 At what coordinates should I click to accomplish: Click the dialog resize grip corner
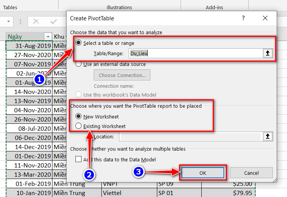(x=274, y=180)
